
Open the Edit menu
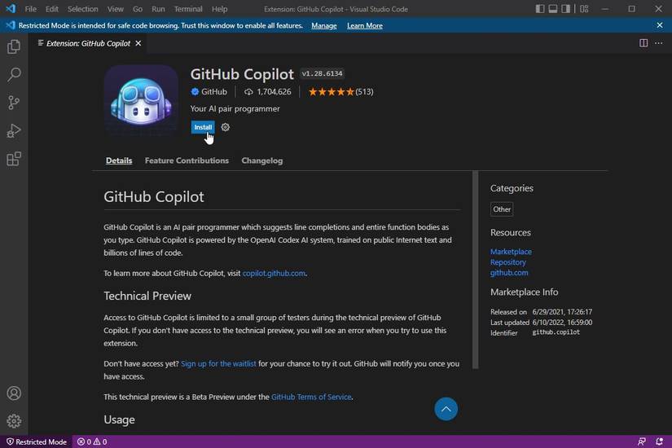52,9
